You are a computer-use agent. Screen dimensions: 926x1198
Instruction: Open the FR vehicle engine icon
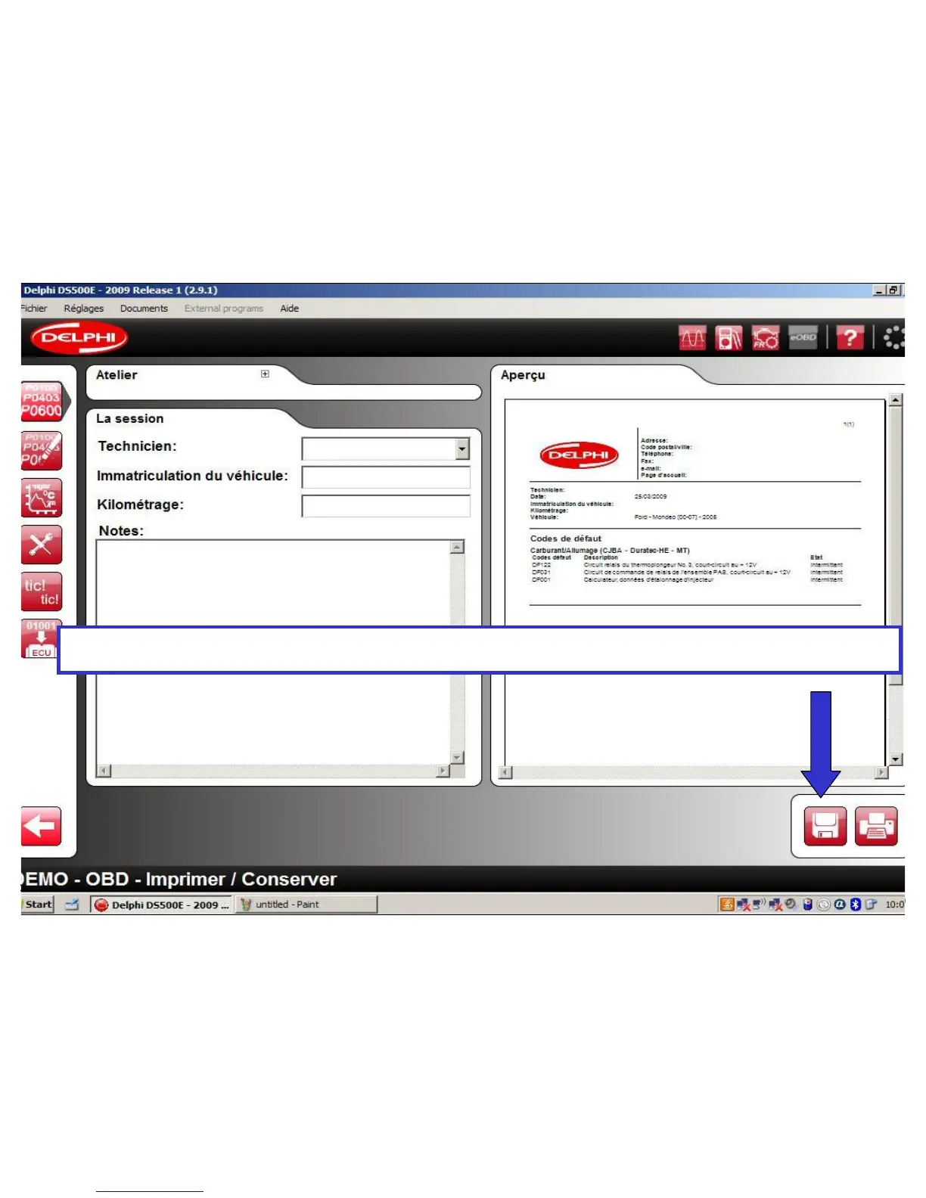(766, 338)
